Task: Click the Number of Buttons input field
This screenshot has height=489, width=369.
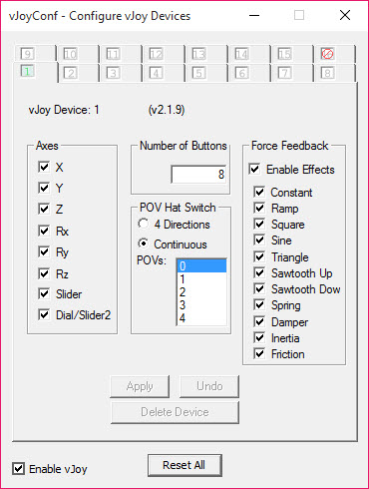Action: (x=198, y=174)
